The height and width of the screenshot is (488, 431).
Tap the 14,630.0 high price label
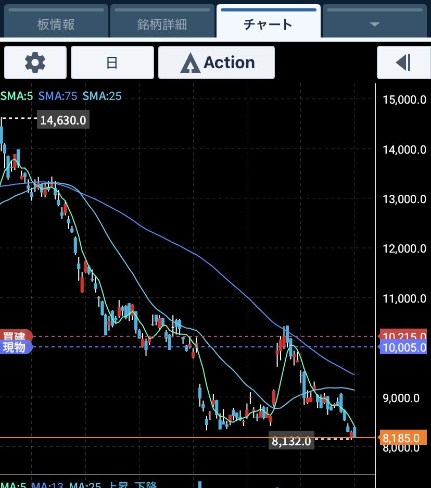tap(63, 120)
